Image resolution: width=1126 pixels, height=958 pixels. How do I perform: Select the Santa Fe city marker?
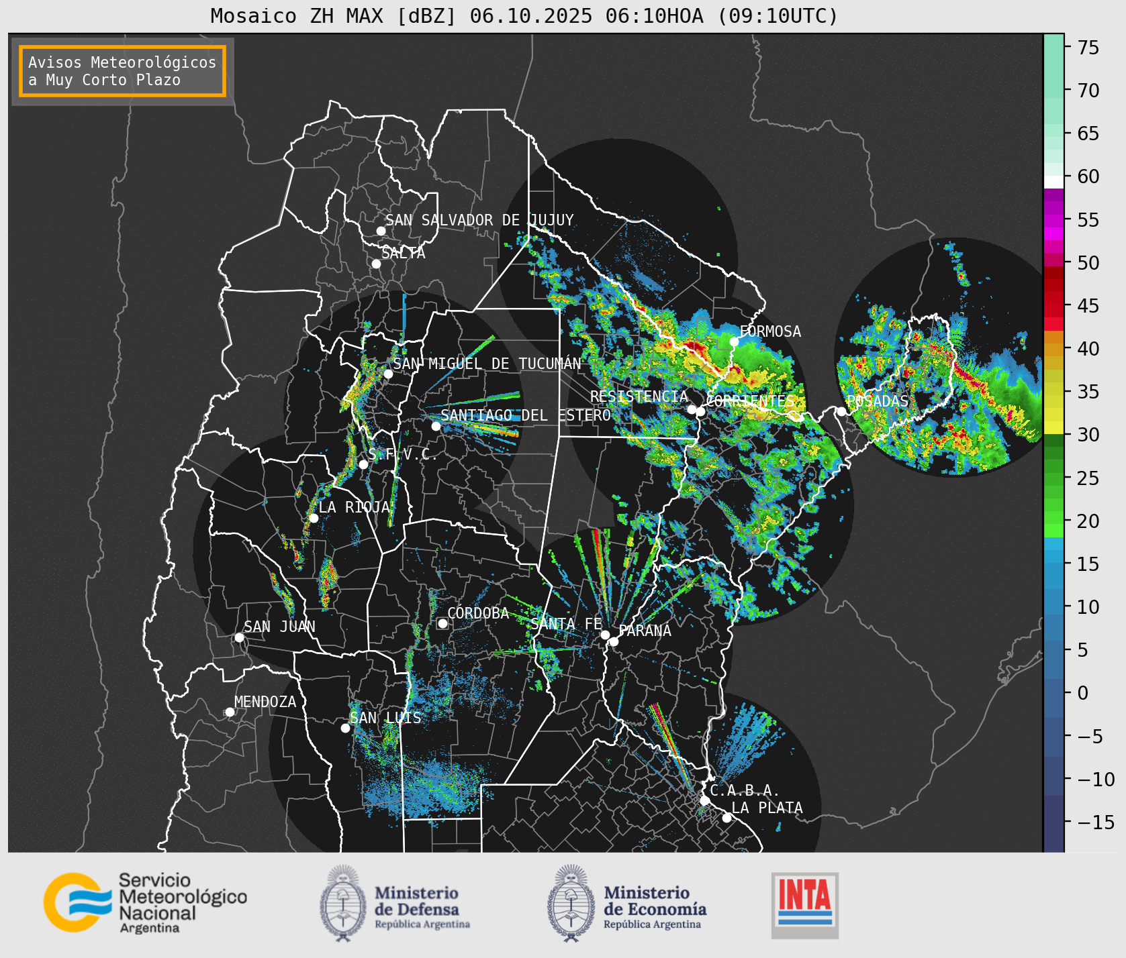(x=605, y=635)
